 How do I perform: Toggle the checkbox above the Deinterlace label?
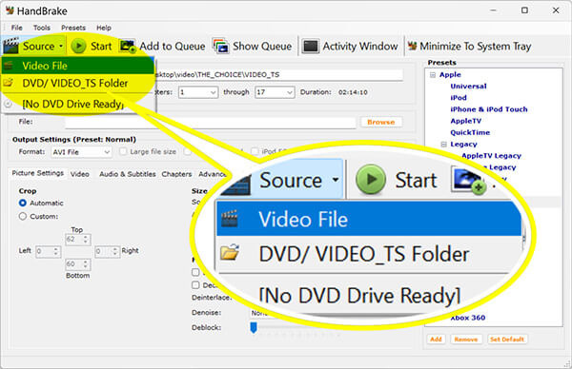click(x=195, y=285)
